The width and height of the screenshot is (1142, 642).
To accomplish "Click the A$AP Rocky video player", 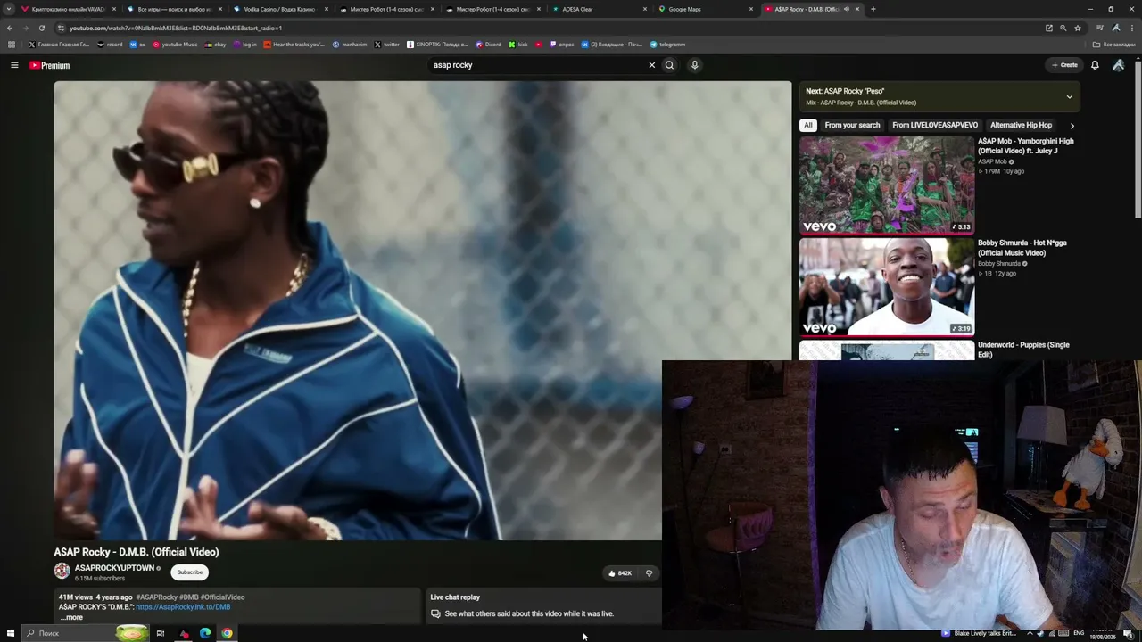I will [422, 310].
